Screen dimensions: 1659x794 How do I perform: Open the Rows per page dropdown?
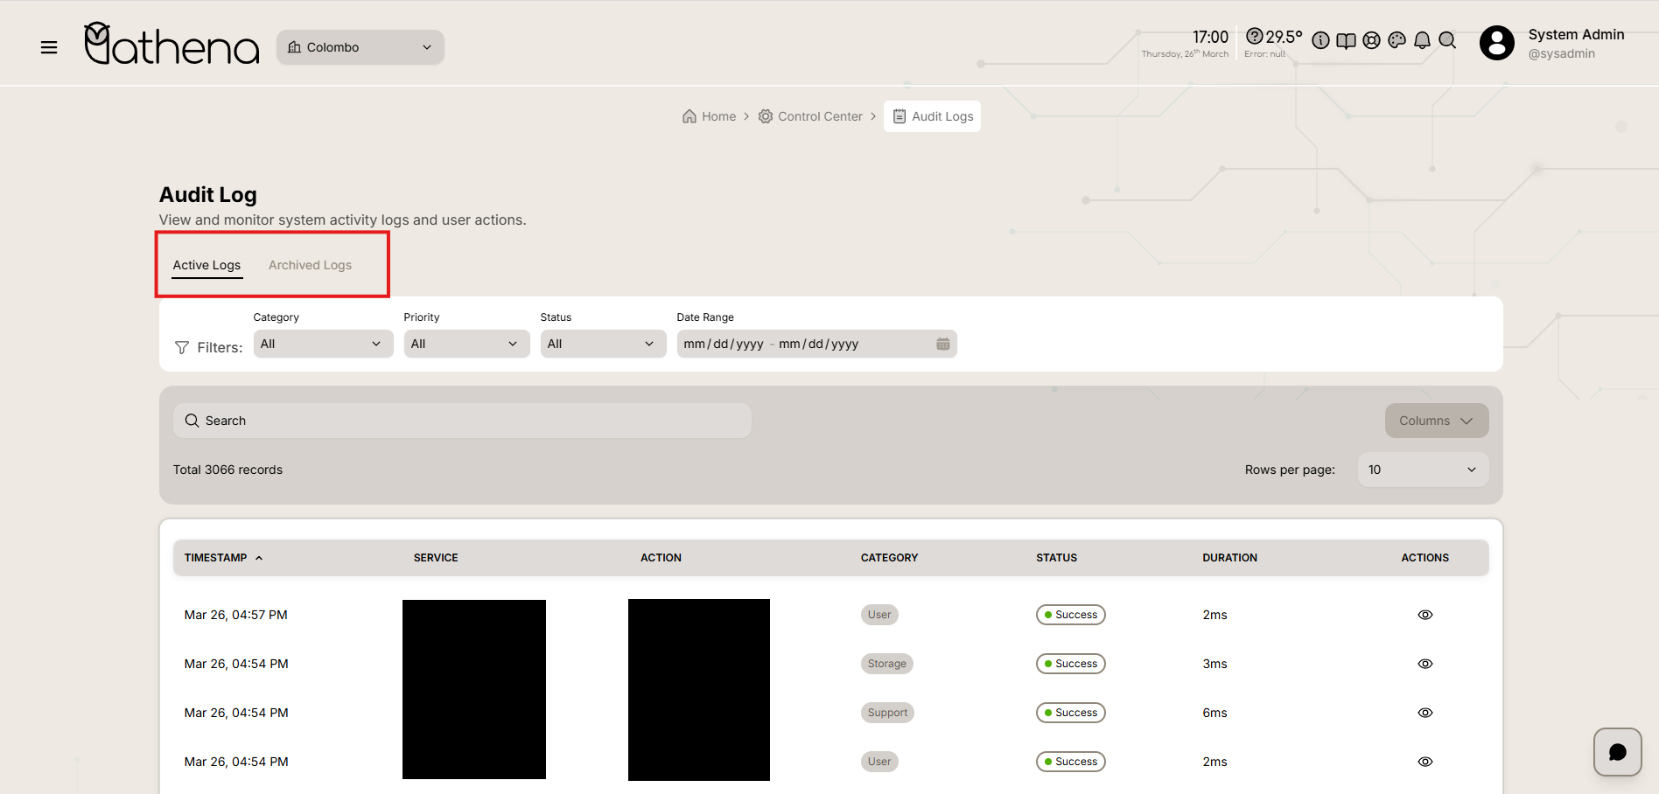[x=1422, y=470]
